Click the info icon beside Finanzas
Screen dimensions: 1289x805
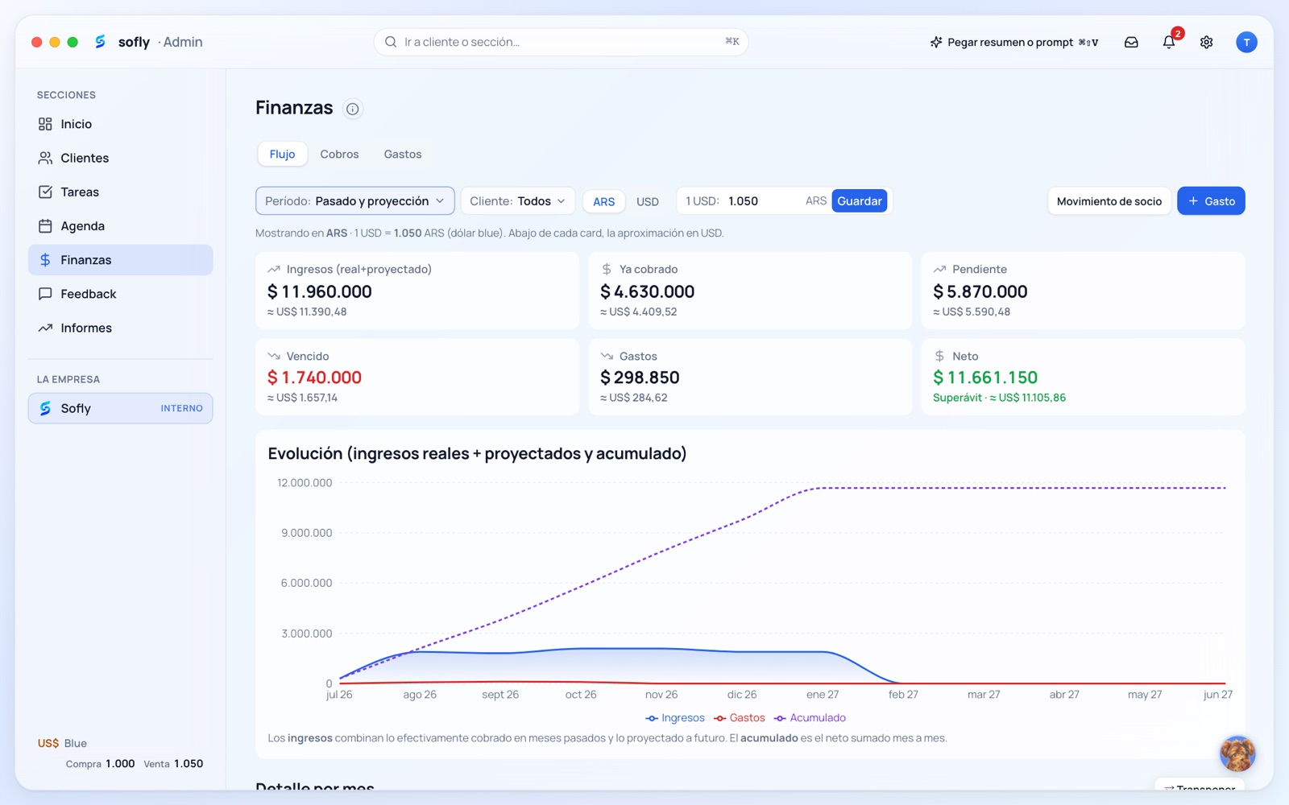point(352,109)
